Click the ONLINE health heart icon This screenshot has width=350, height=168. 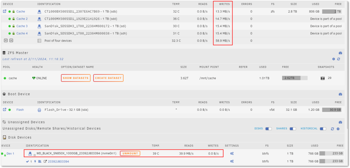tap(34, 78)
